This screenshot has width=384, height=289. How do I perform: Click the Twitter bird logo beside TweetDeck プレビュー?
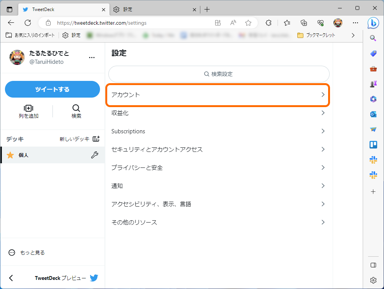pos(94,278)
